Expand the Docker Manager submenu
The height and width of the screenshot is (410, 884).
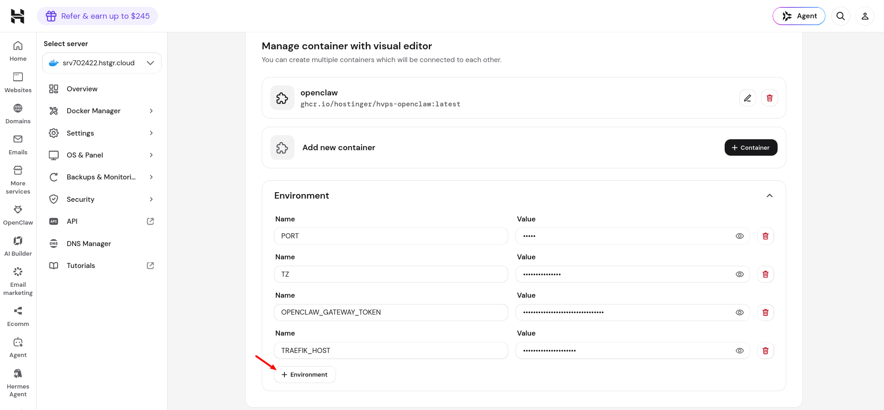[x=151, y=111]
